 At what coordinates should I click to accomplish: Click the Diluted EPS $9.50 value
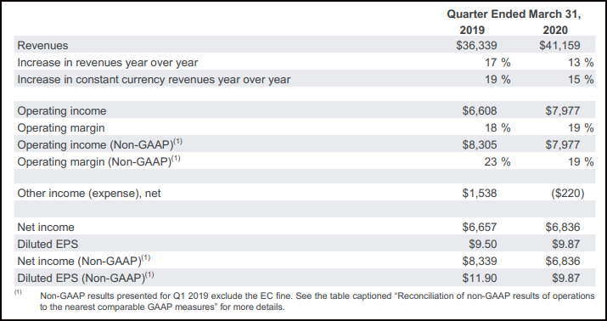(483, 244)
